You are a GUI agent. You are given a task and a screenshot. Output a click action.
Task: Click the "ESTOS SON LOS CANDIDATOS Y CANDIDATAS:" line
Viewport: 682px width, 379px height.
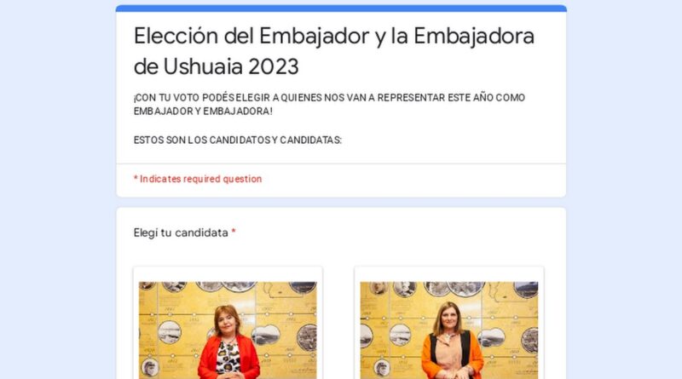238,140
